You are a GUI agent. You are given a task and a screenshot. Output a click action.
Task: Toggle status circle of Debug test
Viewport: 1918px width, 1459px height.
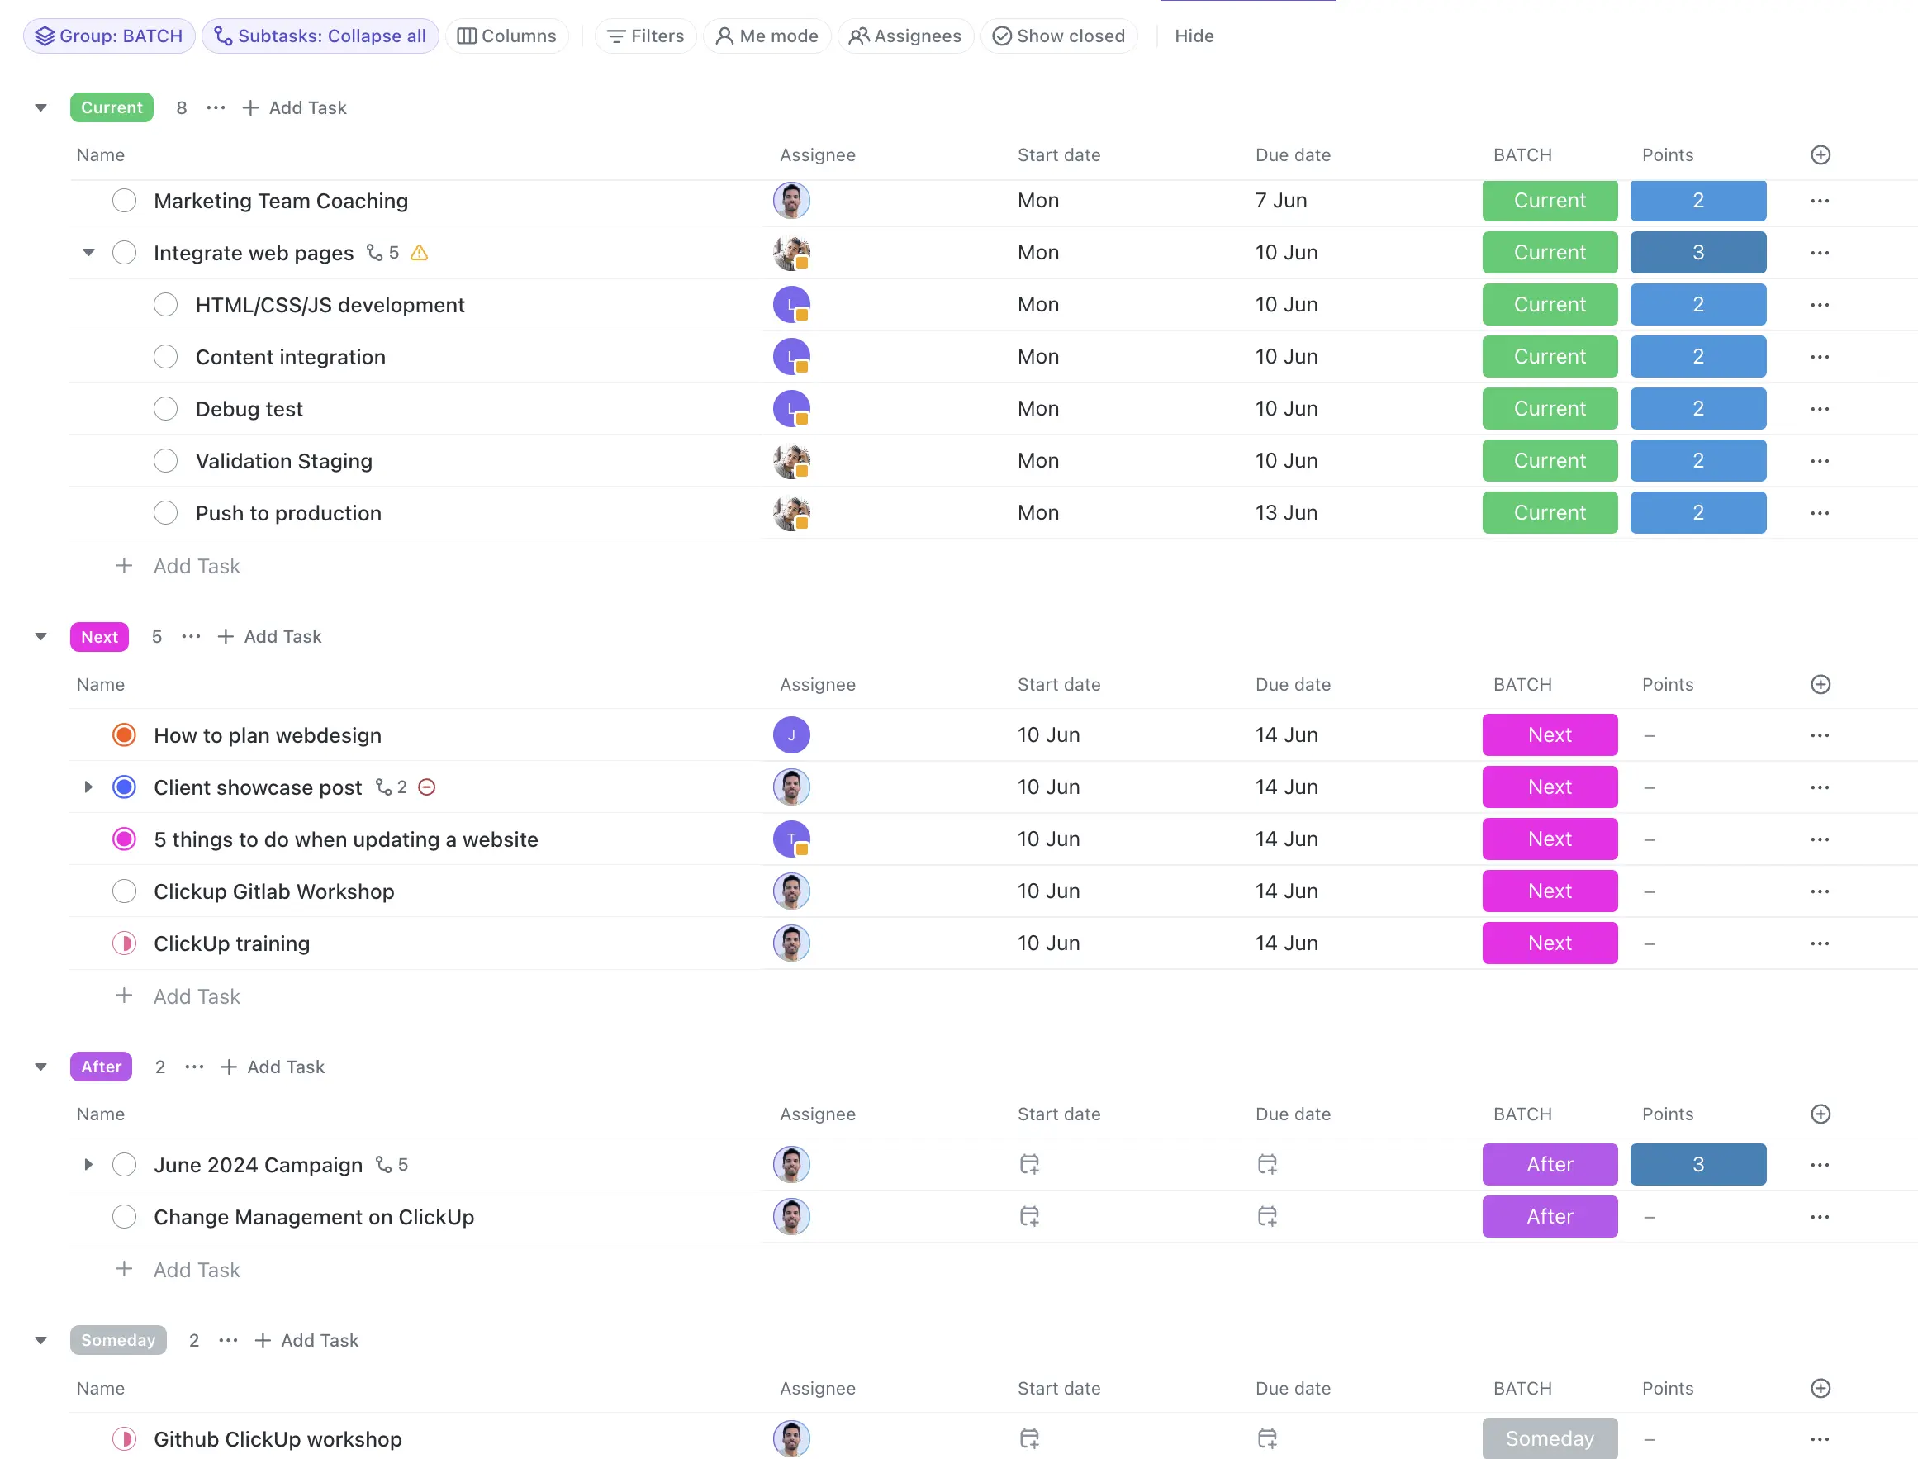[x=166, y=409]
